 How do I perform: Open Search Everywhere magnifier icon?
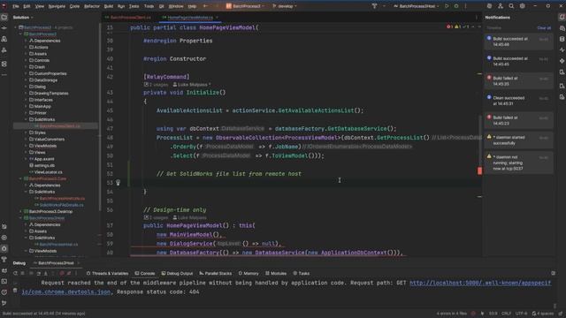[511, 6]
